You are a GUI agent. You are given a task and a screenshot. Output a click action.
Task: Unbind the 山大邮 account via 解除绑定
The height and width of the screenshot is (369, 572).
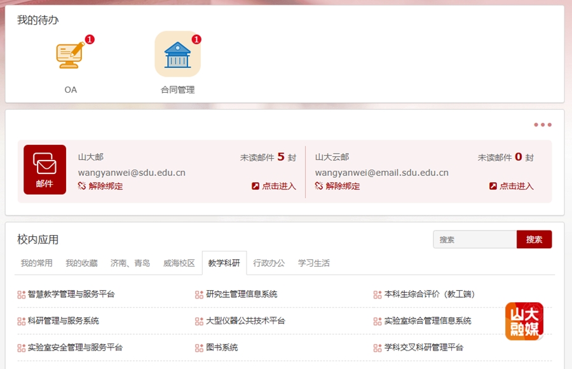click(100, 186)
